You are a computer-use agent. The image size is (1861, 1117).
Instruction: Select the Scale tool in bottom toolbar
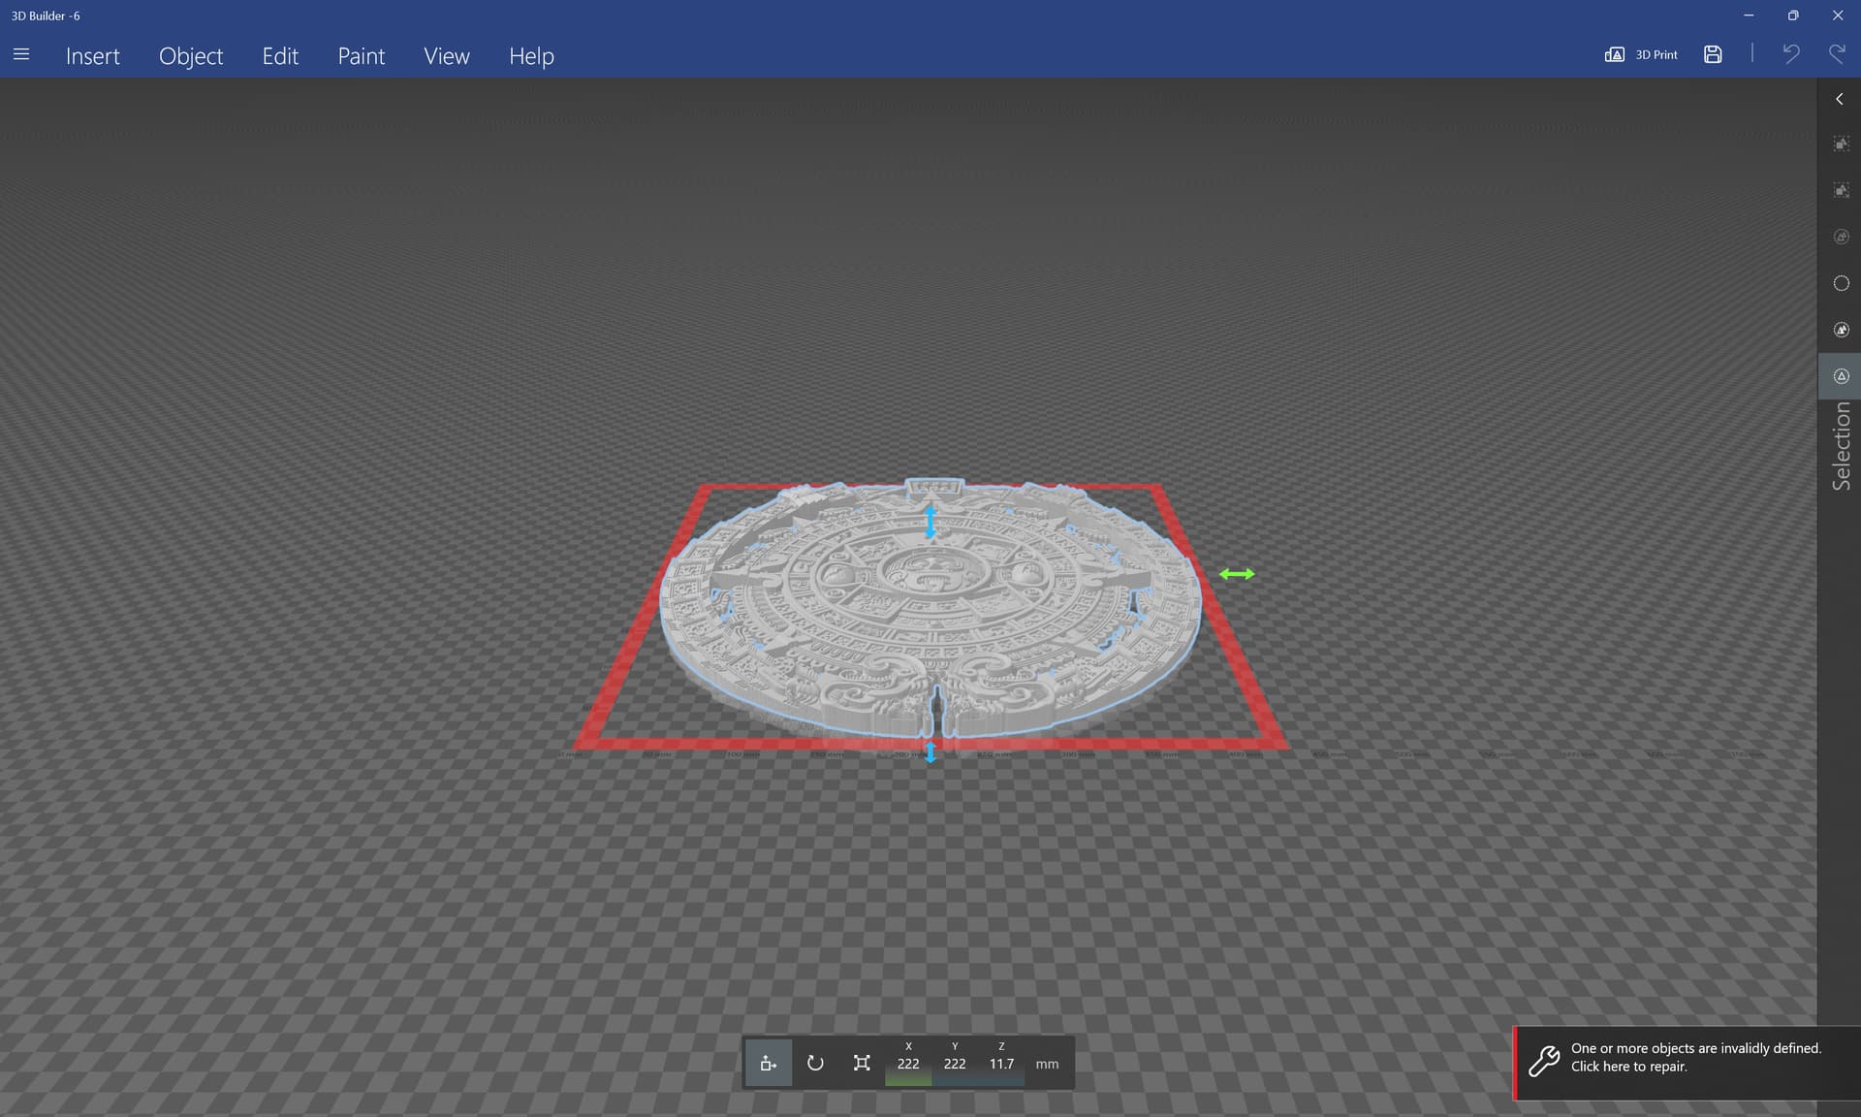pos(862,1064)
